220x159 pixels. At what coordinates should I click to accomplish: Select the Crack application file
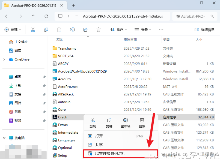[63, 117]
